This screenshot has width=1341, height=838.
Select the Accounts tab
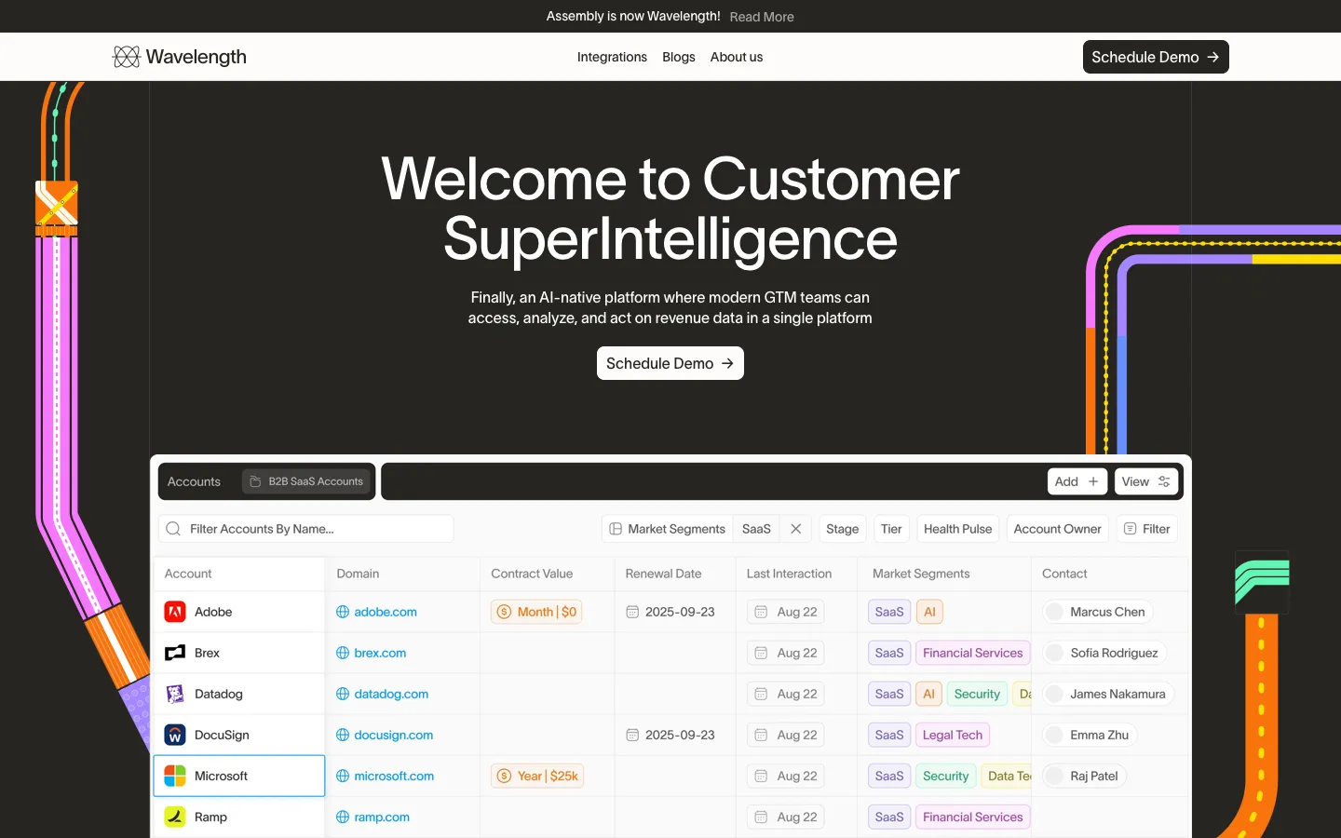[194, 481]
